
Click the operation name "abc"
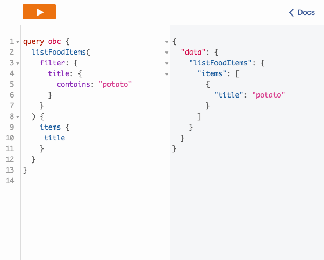[55, 41]
